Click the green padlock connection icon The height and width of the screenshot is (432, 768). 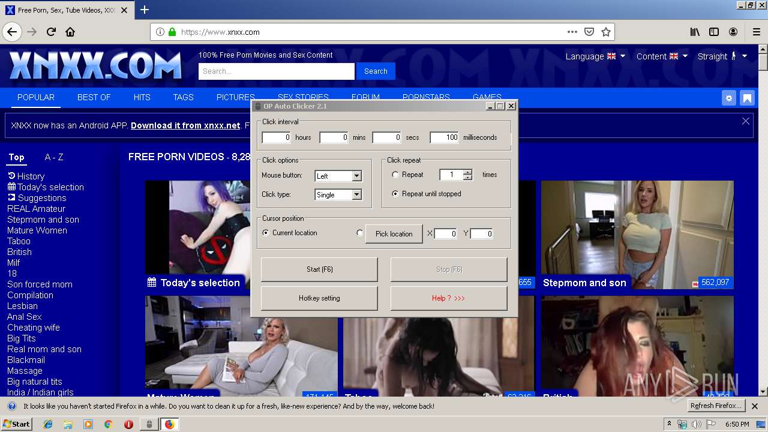(172, 32)
